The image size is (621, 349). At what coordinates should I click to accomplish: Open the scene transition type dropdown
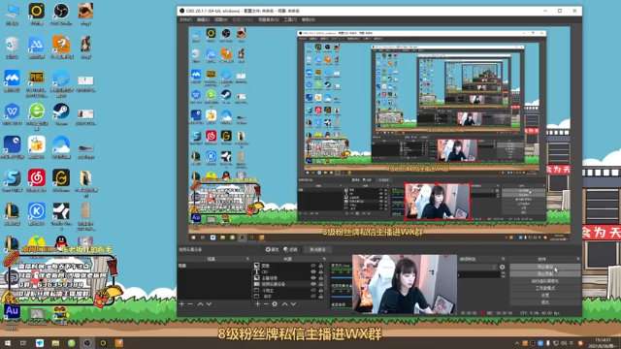[477, 267]
